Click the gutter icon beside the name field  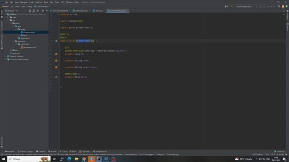(x=56, y=61)
